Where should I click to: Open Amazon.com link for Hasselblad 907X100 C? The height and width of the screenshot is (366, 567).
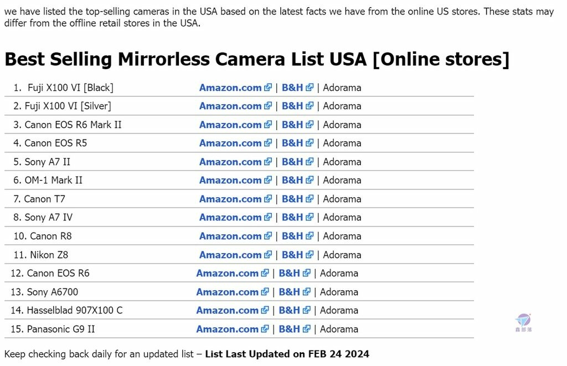(228, 310)
